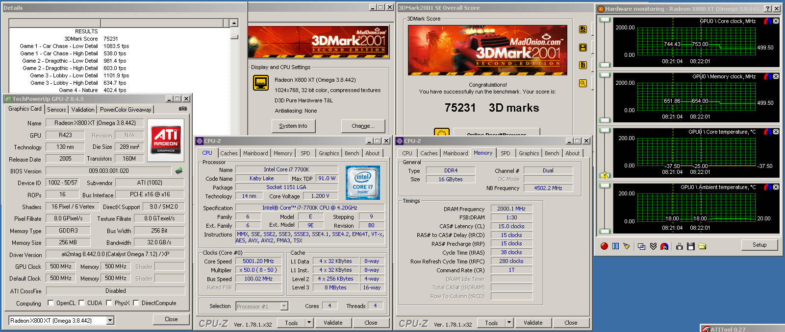Open the Processor #1 selection dropdown in CPU-Z
The height and width of the screenshot is (332, 785).
pyautogui.click(x=284, y=306)
